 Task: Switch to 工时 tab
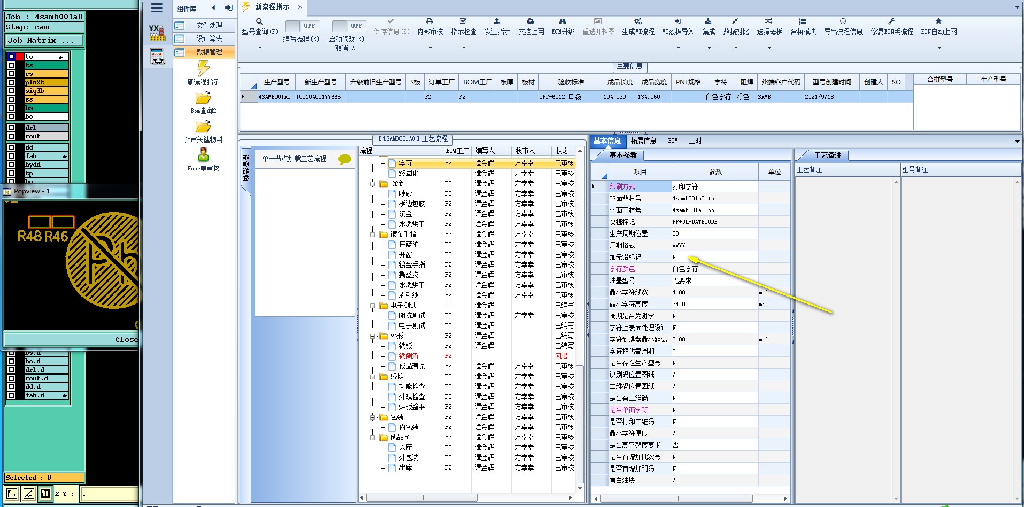point(695,141)
